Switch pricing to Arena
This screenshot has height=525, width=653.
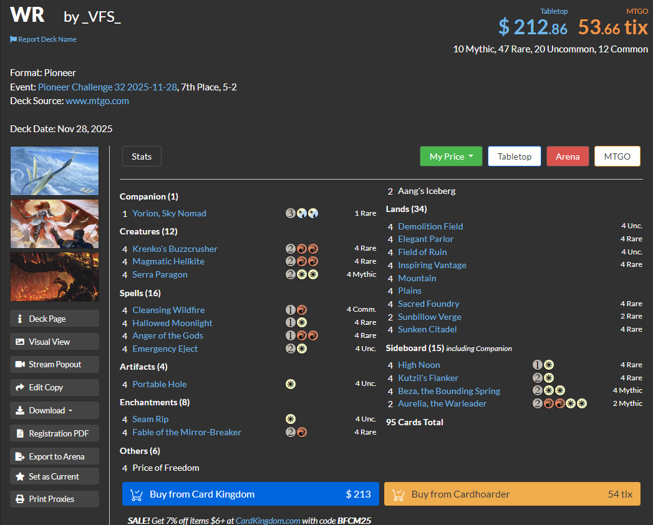(568, 157)
